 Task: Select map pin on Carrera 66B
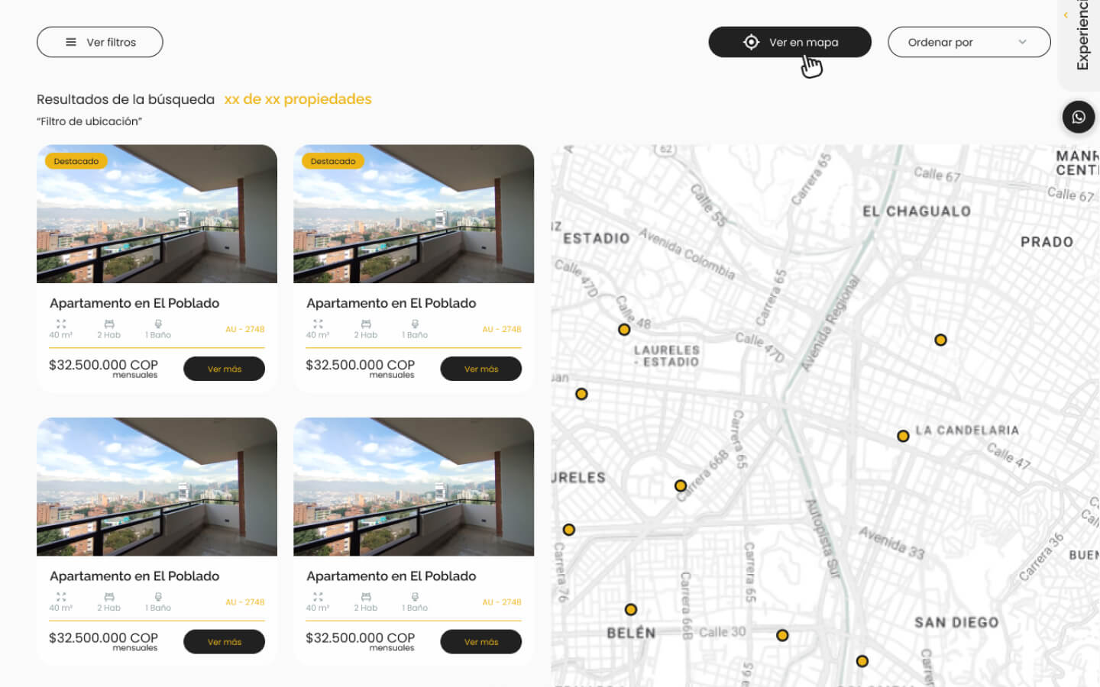point(681,485)
